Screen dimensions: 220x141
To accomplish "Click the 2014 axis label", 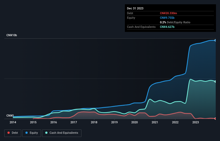I will pyautogui.click(x=13, y=122).
